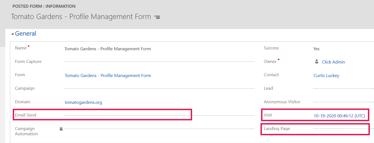Click the empty Campaign field
Image resolution: width=374 pixels, height=143 pixels.
click(159, 88)
